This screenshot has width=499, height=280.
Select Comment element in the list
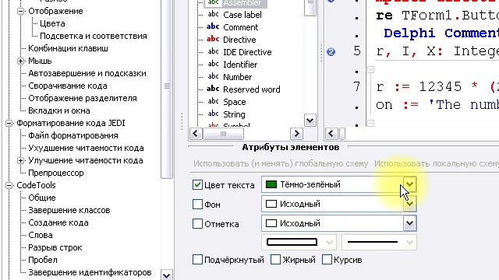[240, 27]
